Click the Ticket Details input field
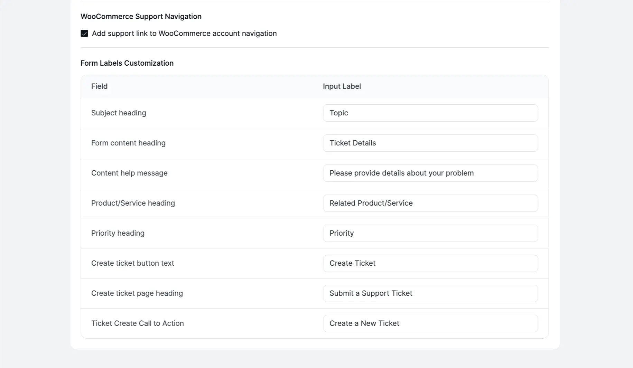Screen dimensions: 633x368 click(430, 143)
